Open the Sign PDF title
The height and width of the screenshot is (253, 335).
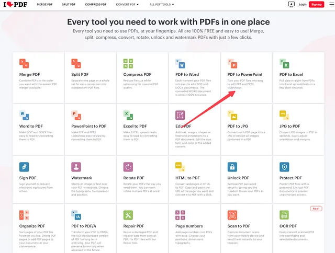[x=28, y=178]
